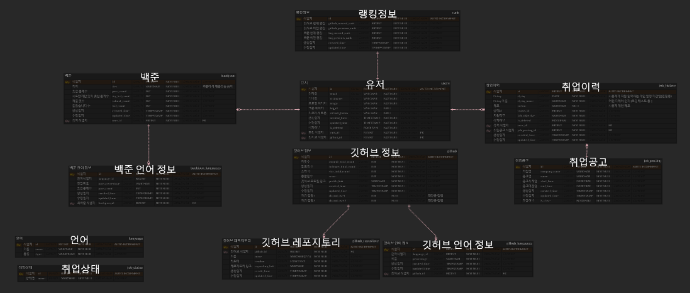Click primary key icon in baekjoon_language table
Screen dimensions: 690x293
[72, 174]
